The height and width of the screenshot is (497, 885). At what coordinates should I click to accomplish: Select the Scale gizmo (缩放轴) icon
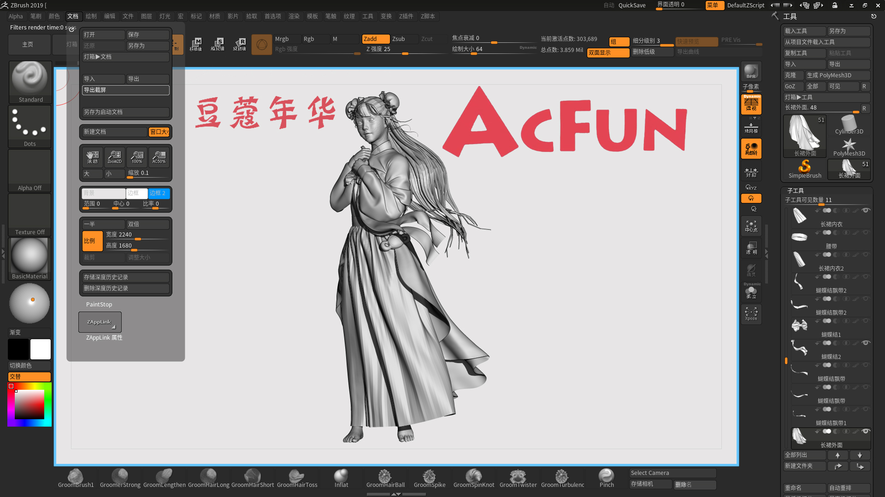[x=218, y=44]
